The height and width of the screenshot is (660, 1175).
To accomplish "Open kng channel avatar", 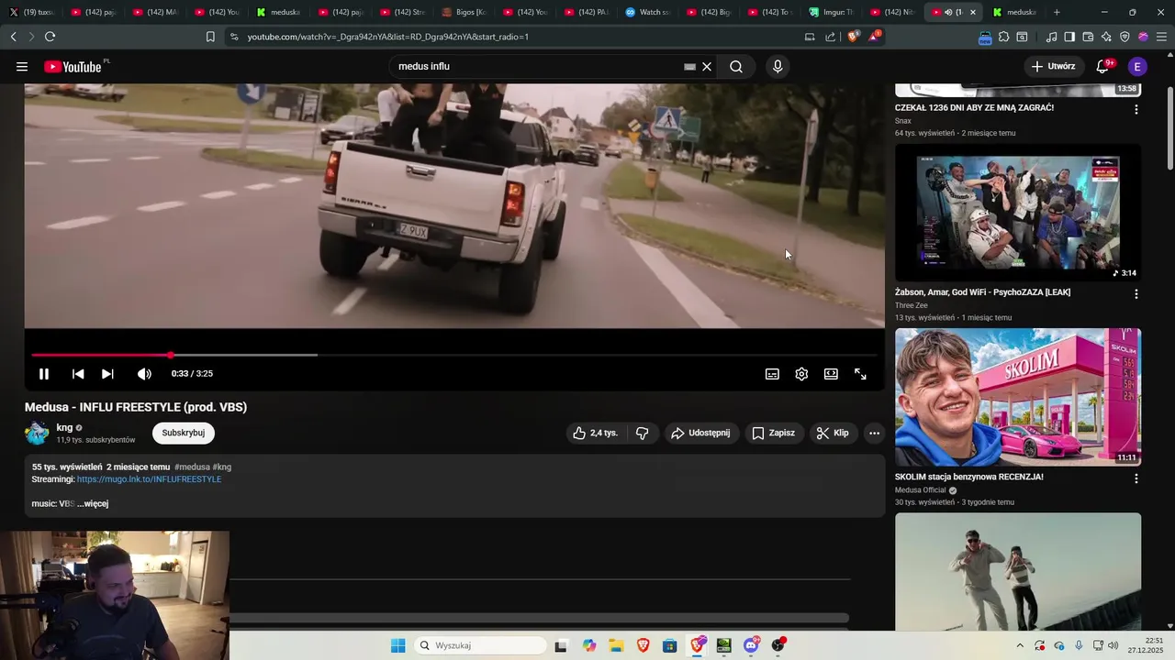I will (37, 433).
